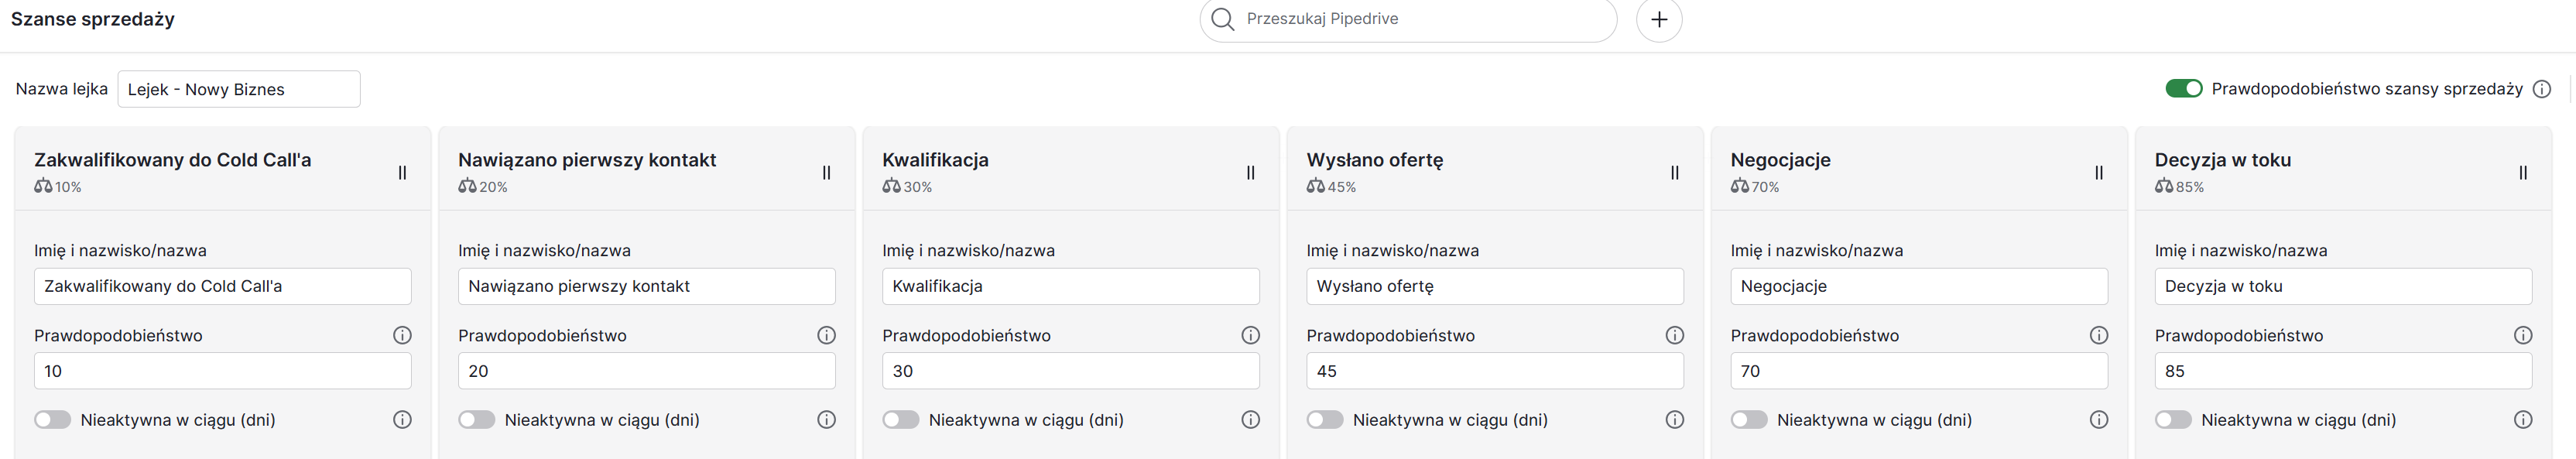Screen dimensions: 2576x459
Task: Disable Prawdopodobieństwo szansy sprzedaży toggle
Action: [x=2183, y=89]
